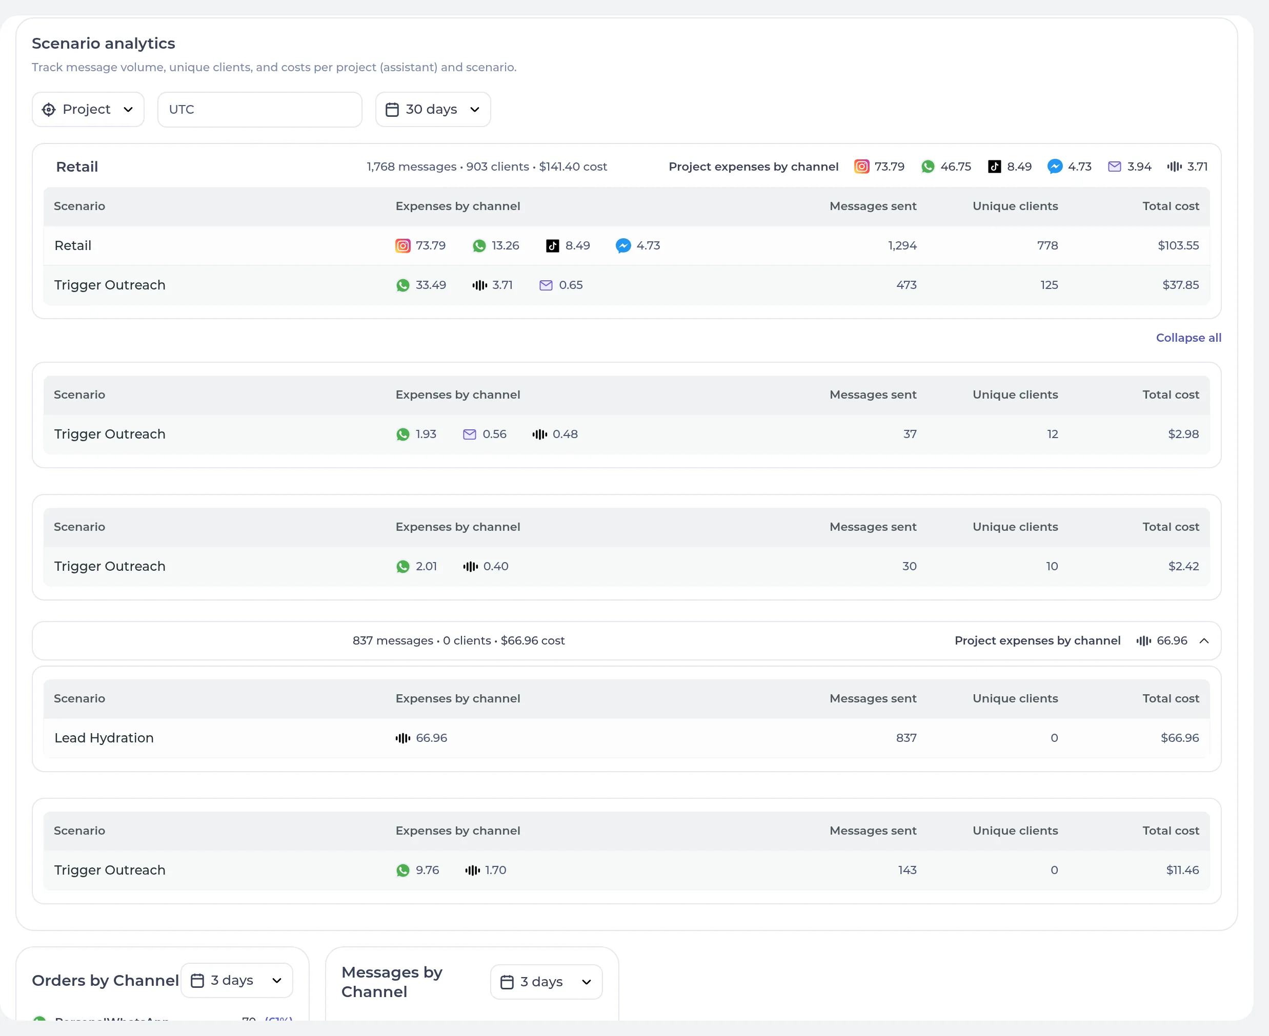
Task: Select the Retail scenario row name
Action: (x=73, y=246)
